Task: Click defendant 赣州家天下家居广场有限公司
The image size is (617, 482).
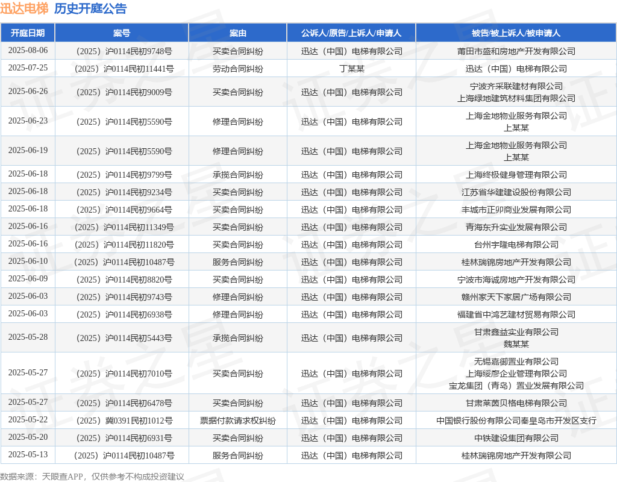Action: click(516, 297)
